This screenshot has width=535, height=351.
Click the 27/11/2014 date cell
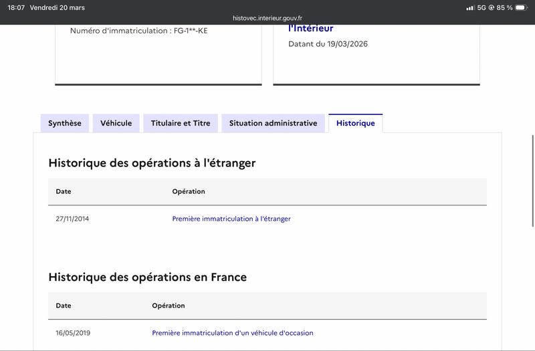point(72,219)
